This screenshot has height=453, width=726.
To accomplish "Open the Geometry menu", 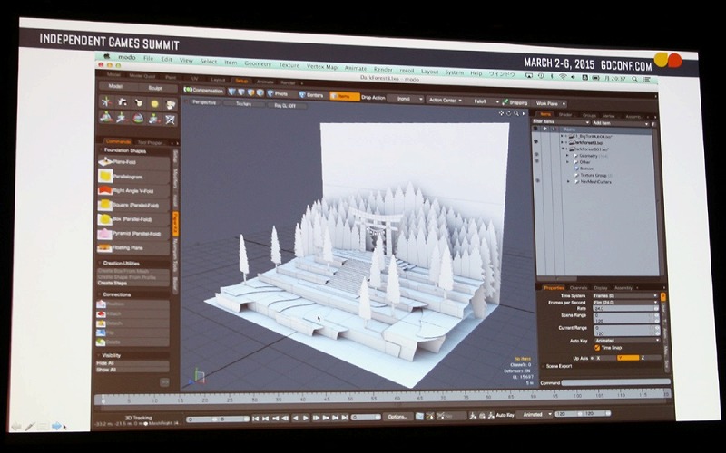I will point(258,63).
